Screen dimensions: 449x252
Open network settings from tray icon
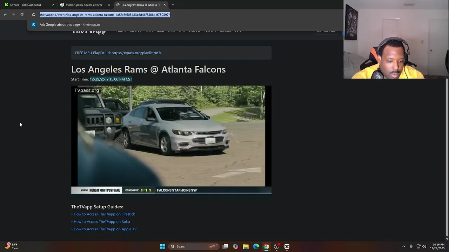[418, 246]
